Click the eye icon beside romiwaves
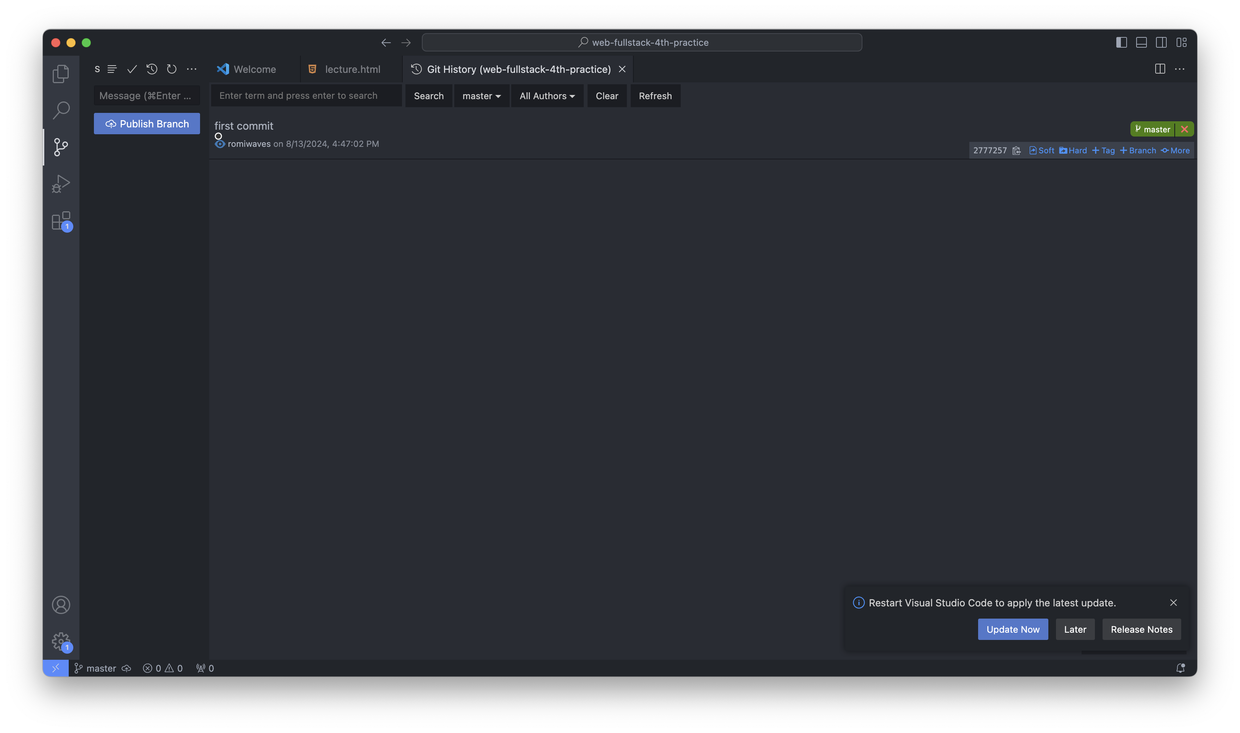Viewport: 1240px width, 733px height. (x=220, y=144)
